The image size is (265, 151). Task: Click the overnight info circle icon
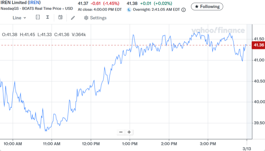pos(184,10)
